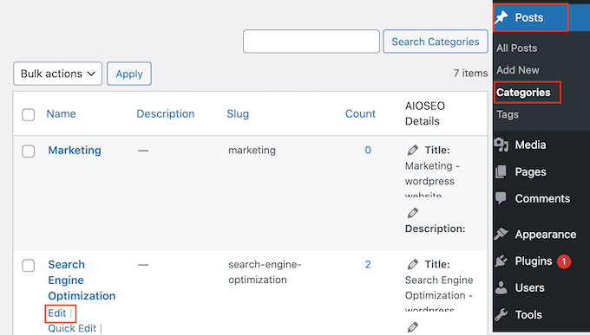This screenshot has height=335, width=590.
Task: Click the Pages icon in sidebar
Action: [501, 171]
